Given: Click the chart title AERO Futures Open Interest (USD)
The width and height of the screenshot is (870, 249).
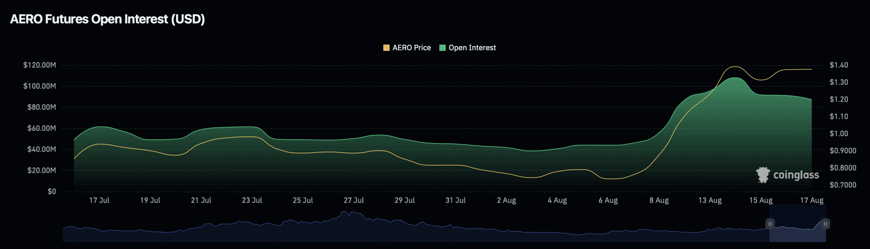Looking at the screenshot, I should (x=107, y=19).
